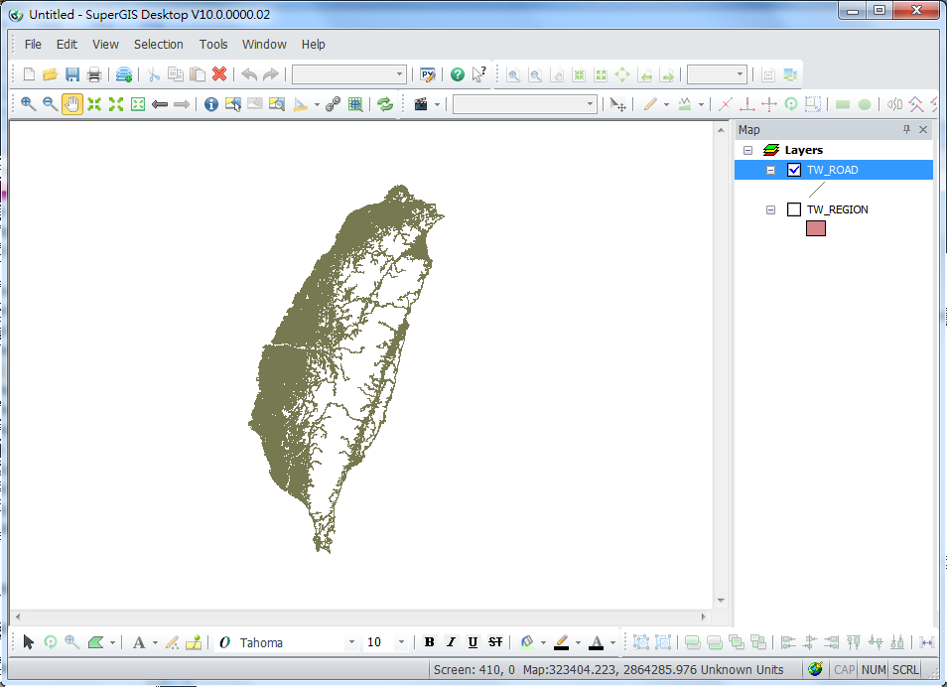Open the Tools menu
Viewport: 947px width, 687px height.
(x=213, y=45)
